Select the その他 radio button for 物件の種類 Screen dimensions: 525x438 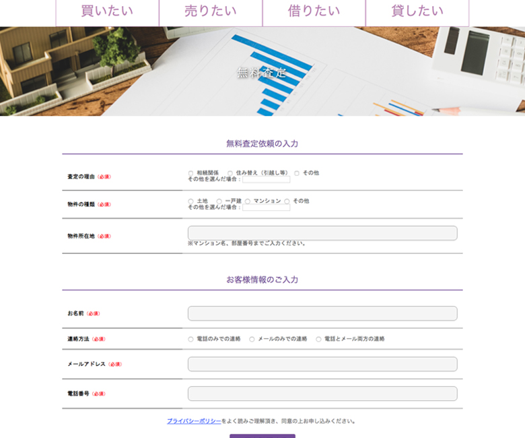point(287,201)
